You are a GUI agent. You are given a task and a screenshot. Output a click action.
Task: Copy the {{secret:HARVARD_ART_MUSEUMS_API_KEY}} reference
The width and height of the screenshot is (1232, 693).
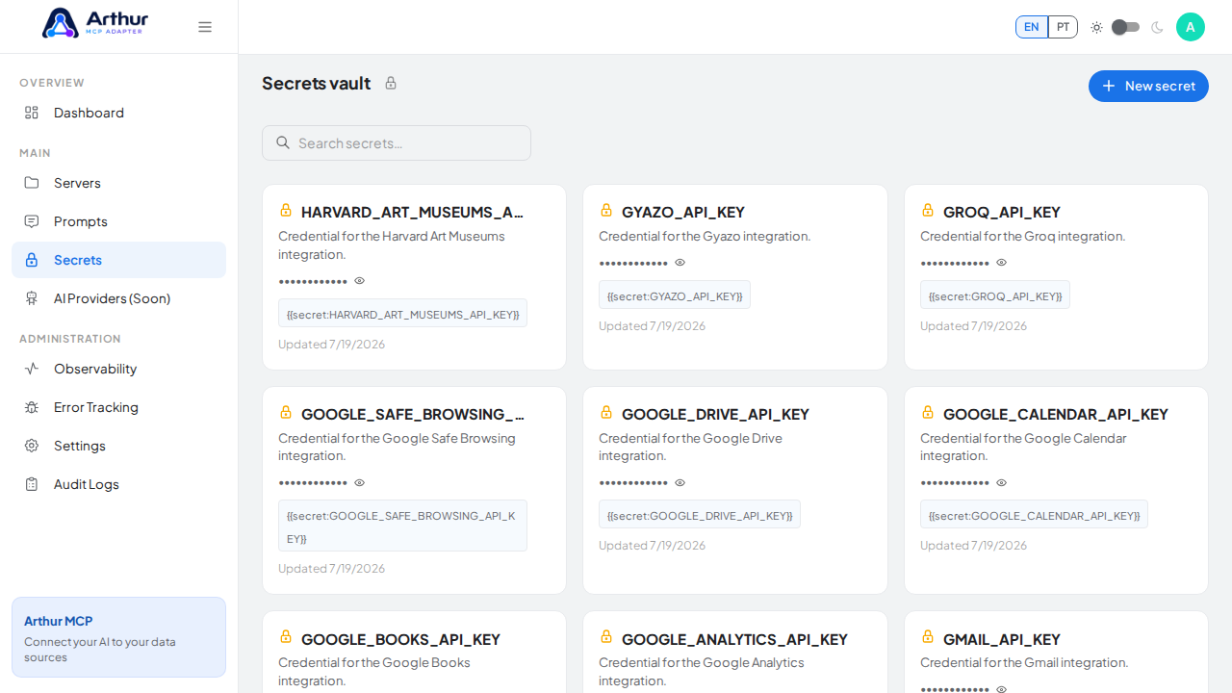tap(402, 314)
